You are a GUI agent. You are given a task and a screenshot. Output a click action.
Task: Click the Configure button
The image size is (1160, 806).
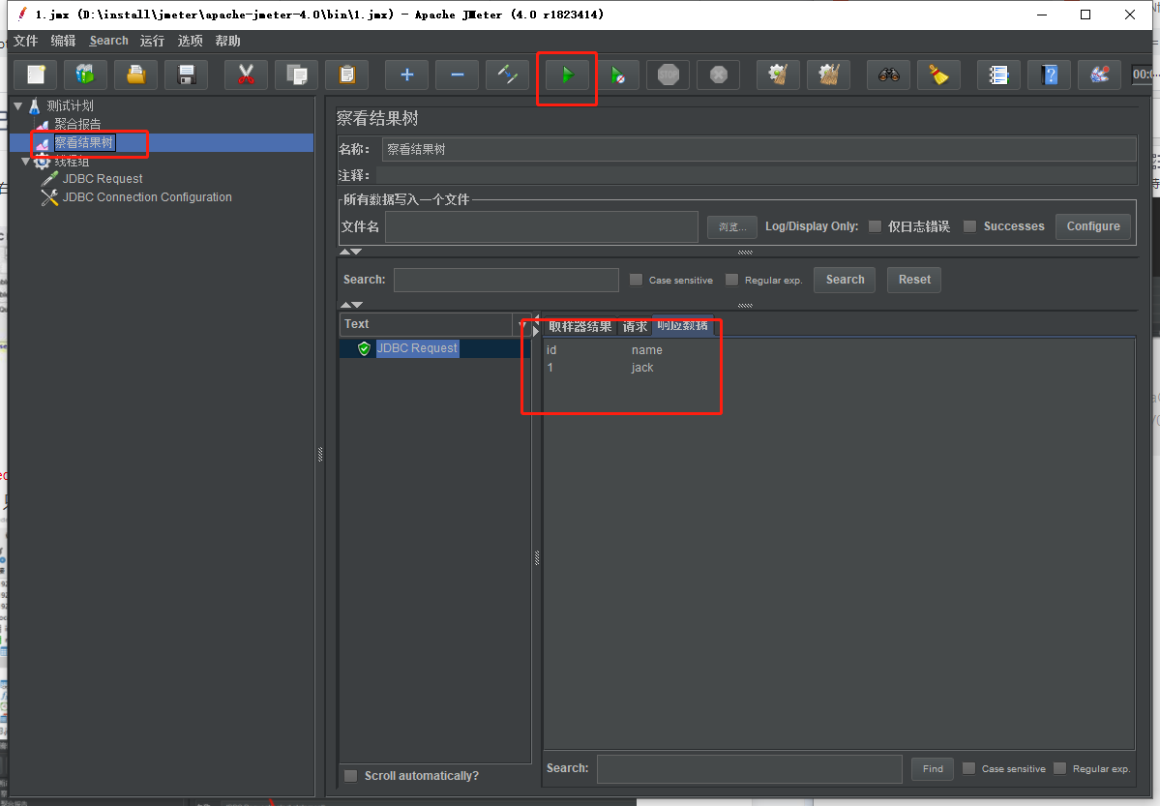[1092, 226]
